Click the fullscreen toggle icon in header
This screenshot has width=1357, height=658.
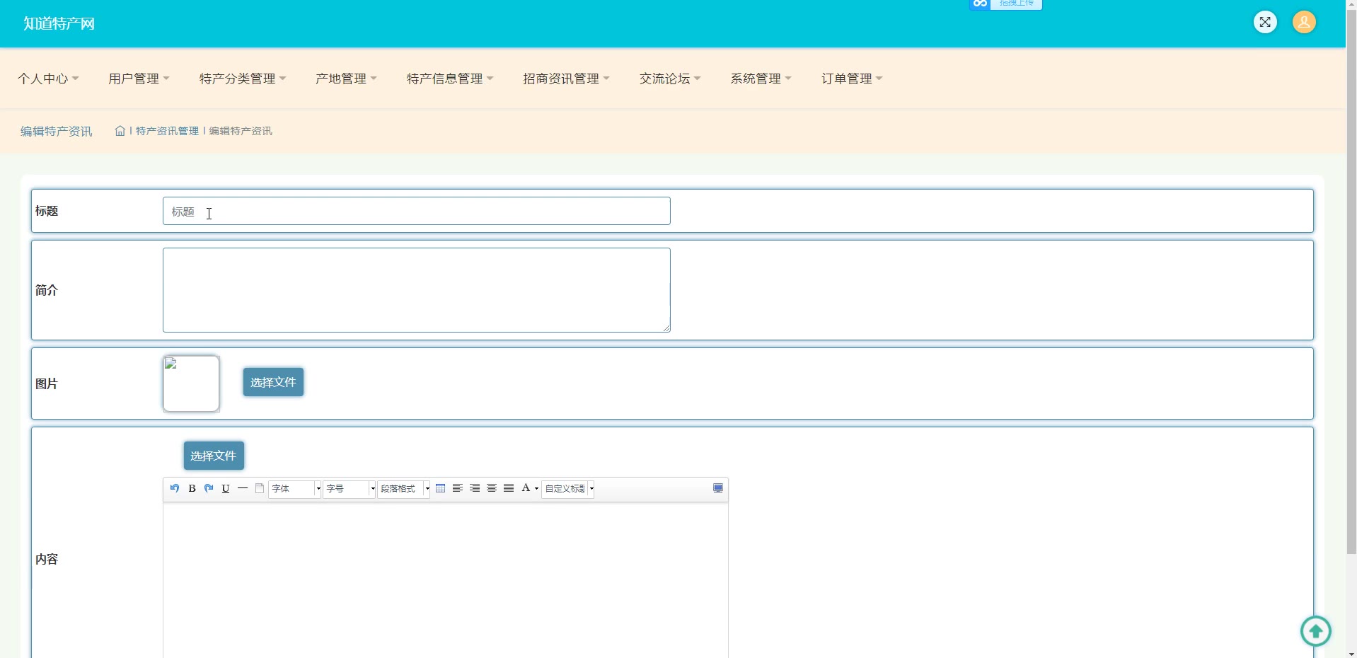click(x=1265, y=22)
